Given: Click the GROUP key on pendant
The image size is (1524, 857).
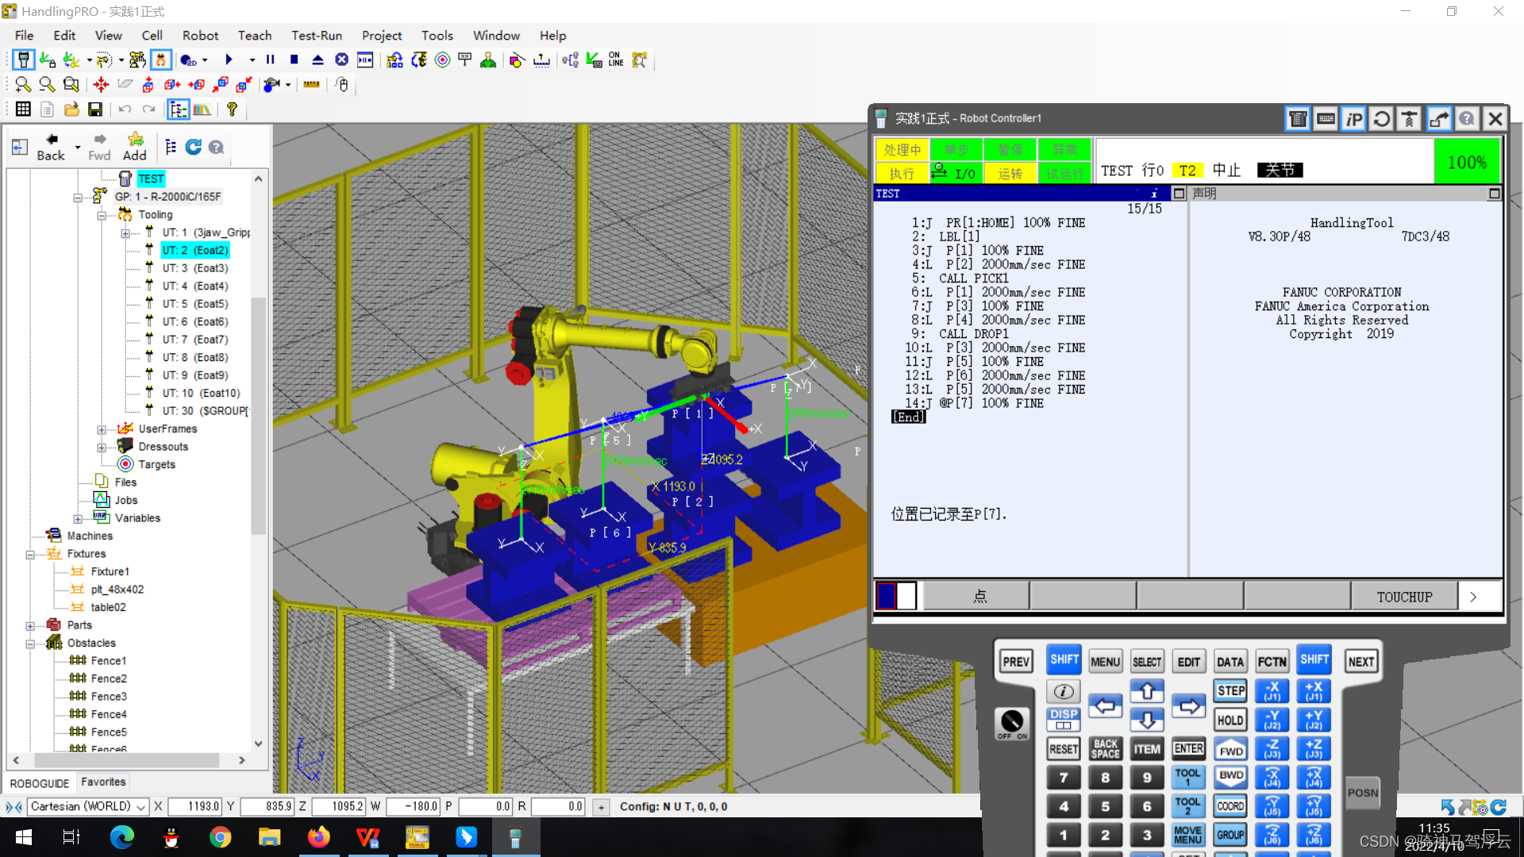Looking at the screenshot, I should point(1230,835).
